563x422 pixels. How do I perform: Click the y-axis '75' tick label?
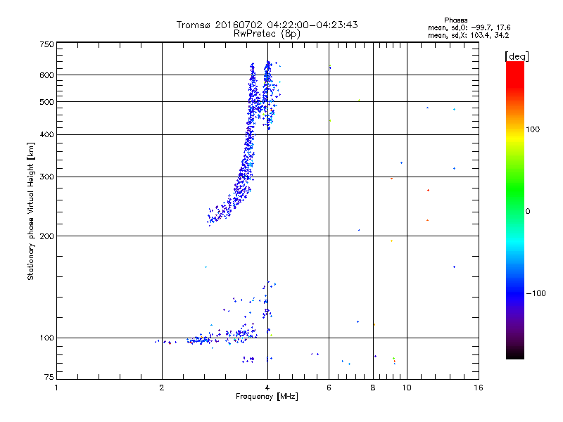(x=49, y=377)
